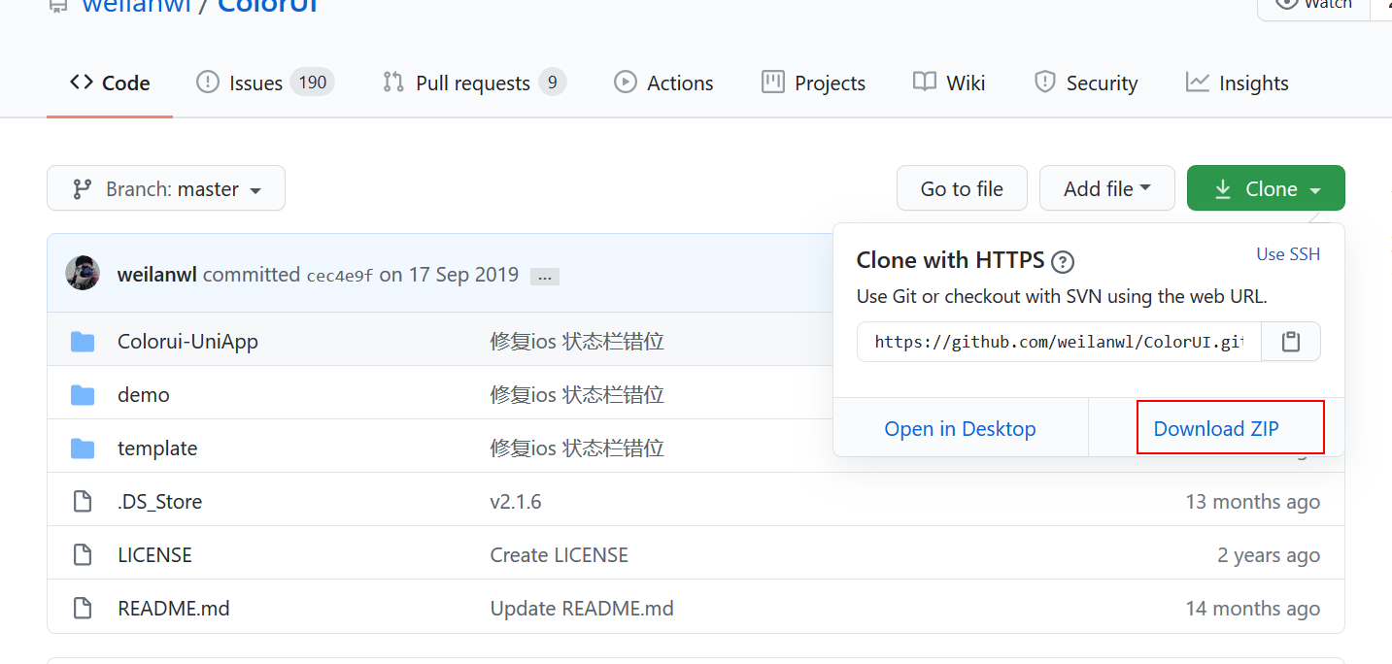Switch to the Issues tab
The image size is (1392, 664).
(x=264, y=83)
